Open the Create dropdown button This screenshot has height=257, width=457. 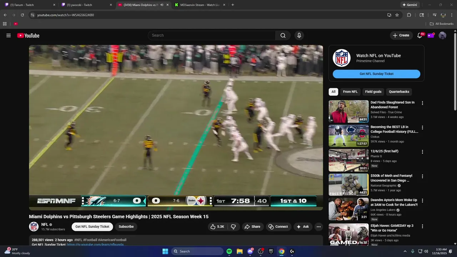tap(401, 35)
